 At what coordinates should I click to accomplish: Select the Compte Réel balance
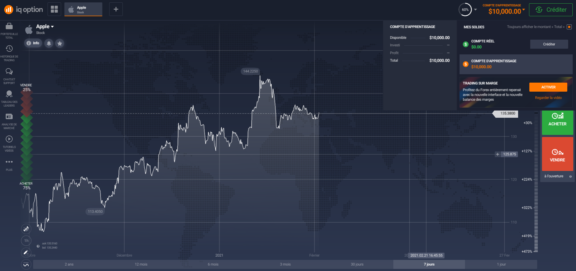[x=493, y=44]
